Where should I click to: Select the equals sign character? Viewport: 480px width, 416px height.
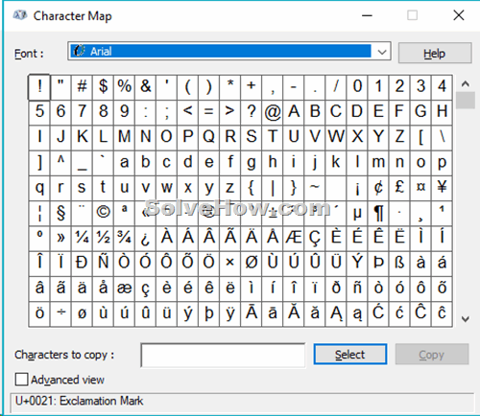pyautogui.click(x=209, y=112)
